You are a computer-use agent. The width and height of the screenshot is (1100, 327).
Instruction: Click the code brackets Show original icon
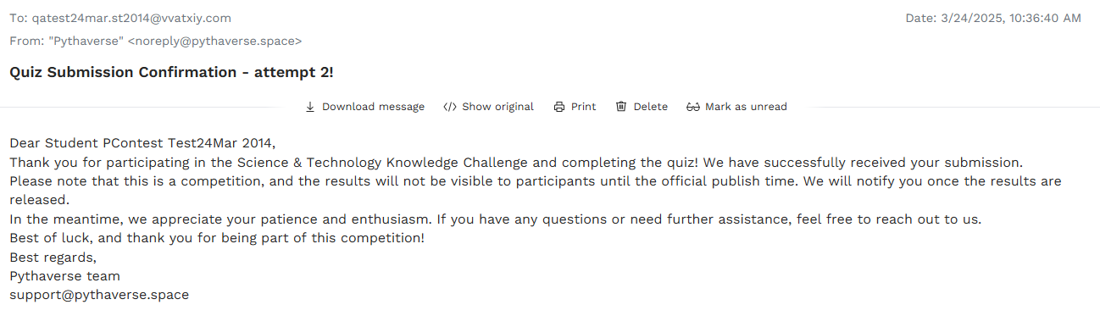(450, 107)
